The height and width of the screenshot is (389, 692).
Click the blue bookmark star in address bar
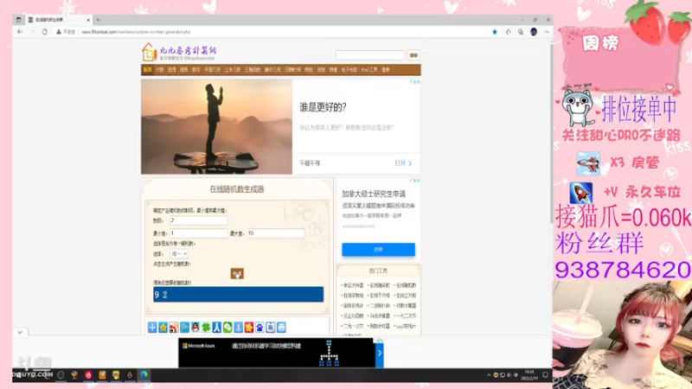pyautogui.click(x=495, y=32)
